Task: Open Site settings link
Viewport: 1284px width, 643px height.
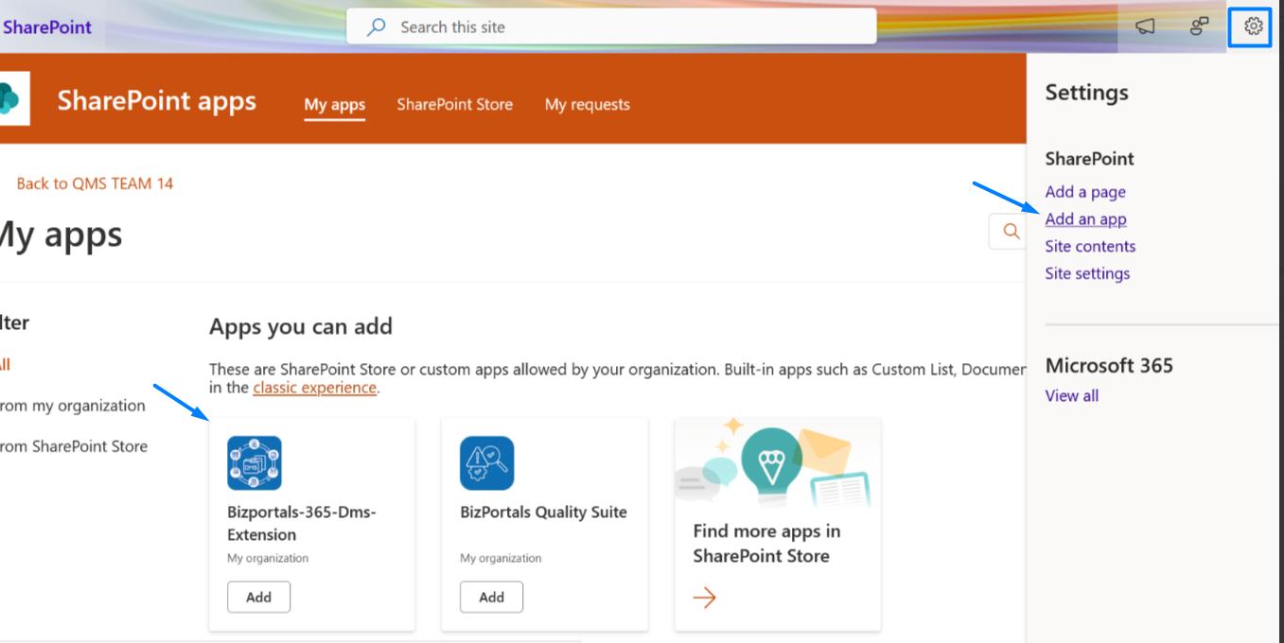Action: [x=1087, y=274]
